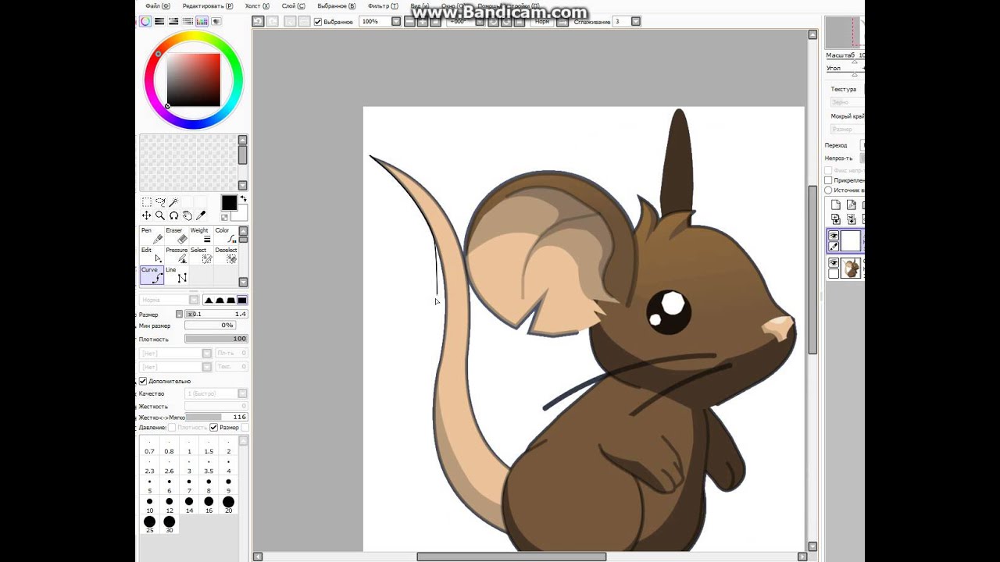The image size is (1000, 562).
Task: Open the Норма blend mode dropdown
Action: click(x=193, y=300)
